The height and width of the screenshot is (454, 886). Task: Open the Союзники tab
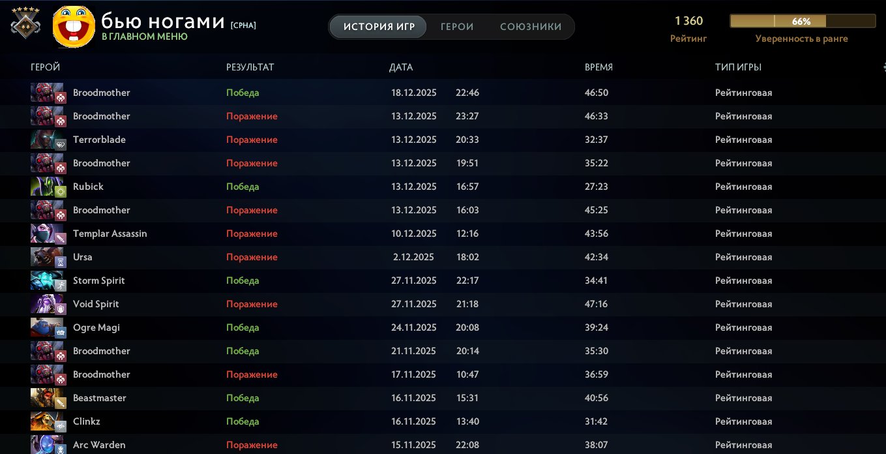coord(531,27)
